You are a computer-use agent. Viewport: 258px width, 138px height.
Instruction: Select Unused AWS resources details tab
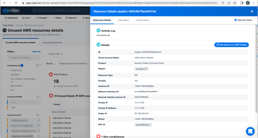coord(20,43)
